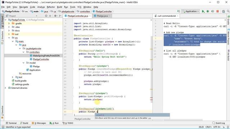Toggle the read-only lock icon in status bar
230x129 pixels.
point(224,127)
